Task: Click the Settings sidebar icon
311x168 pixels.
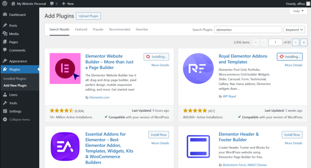Action: click(x=5, y=111)
